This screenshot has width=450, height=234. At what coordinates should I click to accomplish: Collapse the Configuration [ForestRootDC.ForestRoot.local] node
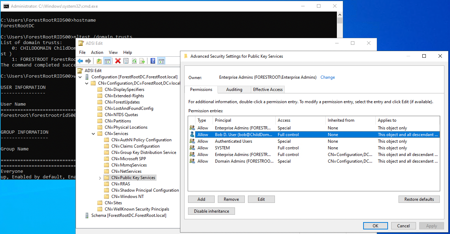pos(80,77)
